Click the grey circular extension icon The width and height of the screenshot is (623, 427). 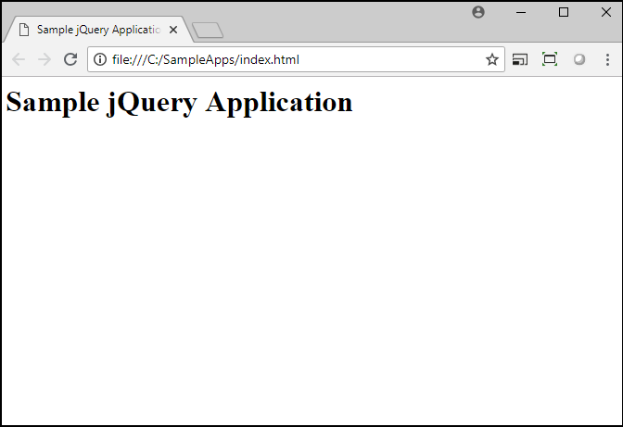pyautogui.click(x=579, y=59)
